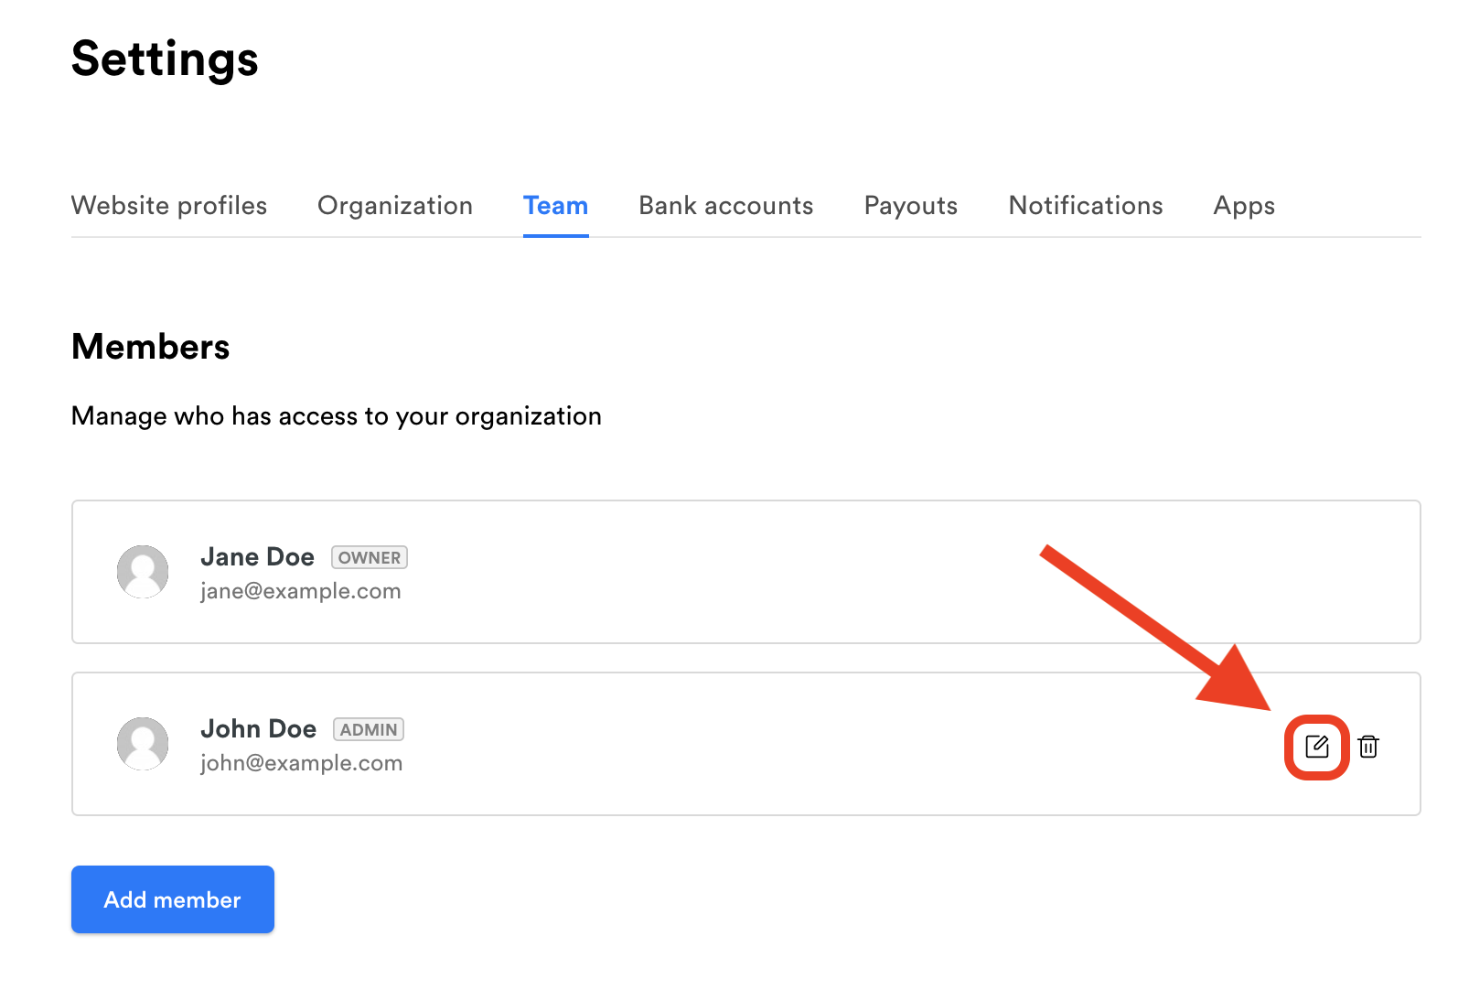Viewport: 1469px width, 990px height.
Task: Go to the Bank accounts tab
Action: click(x=726, y=206)
